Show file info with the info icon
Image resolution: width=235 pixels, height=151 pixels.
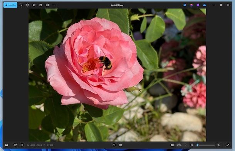22,145
